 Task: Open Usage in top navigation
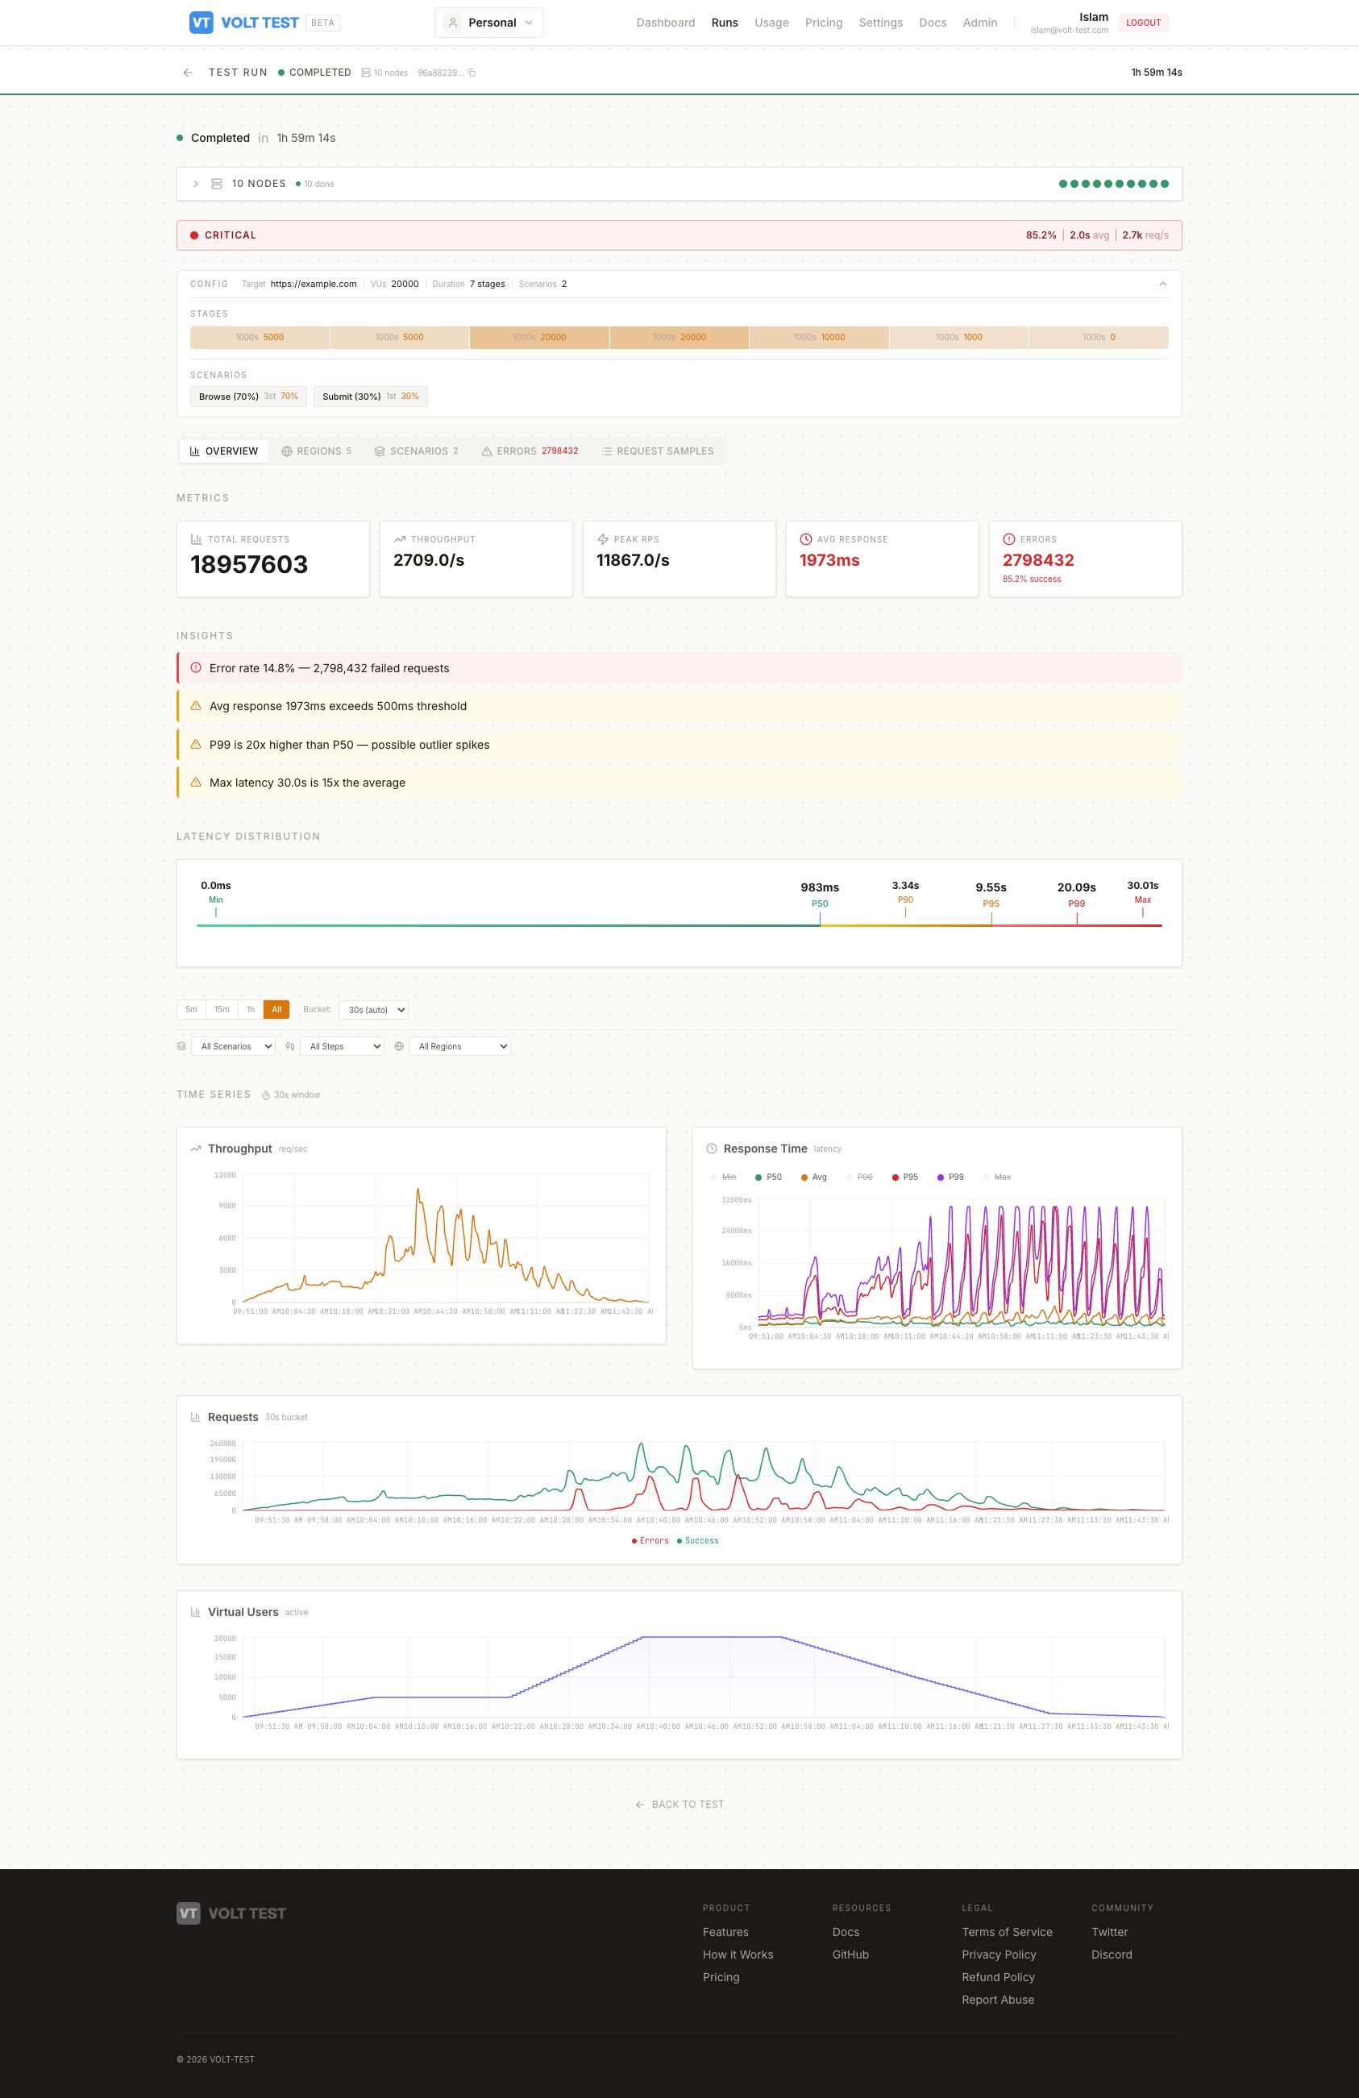[771, 23]
